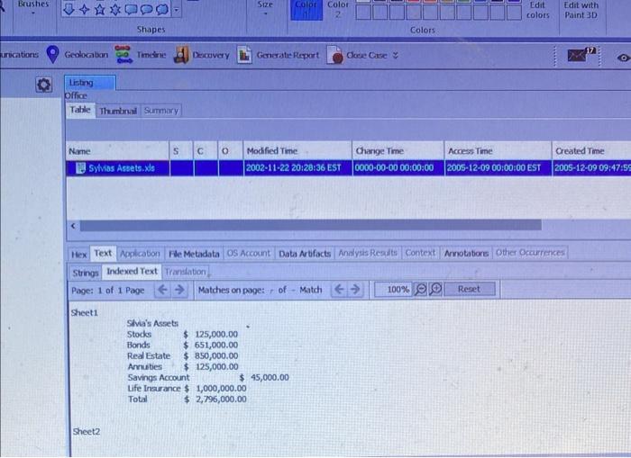631x458 pixels.
Task: Switch to the Thumbnail view tab
Action: [118, 111]
